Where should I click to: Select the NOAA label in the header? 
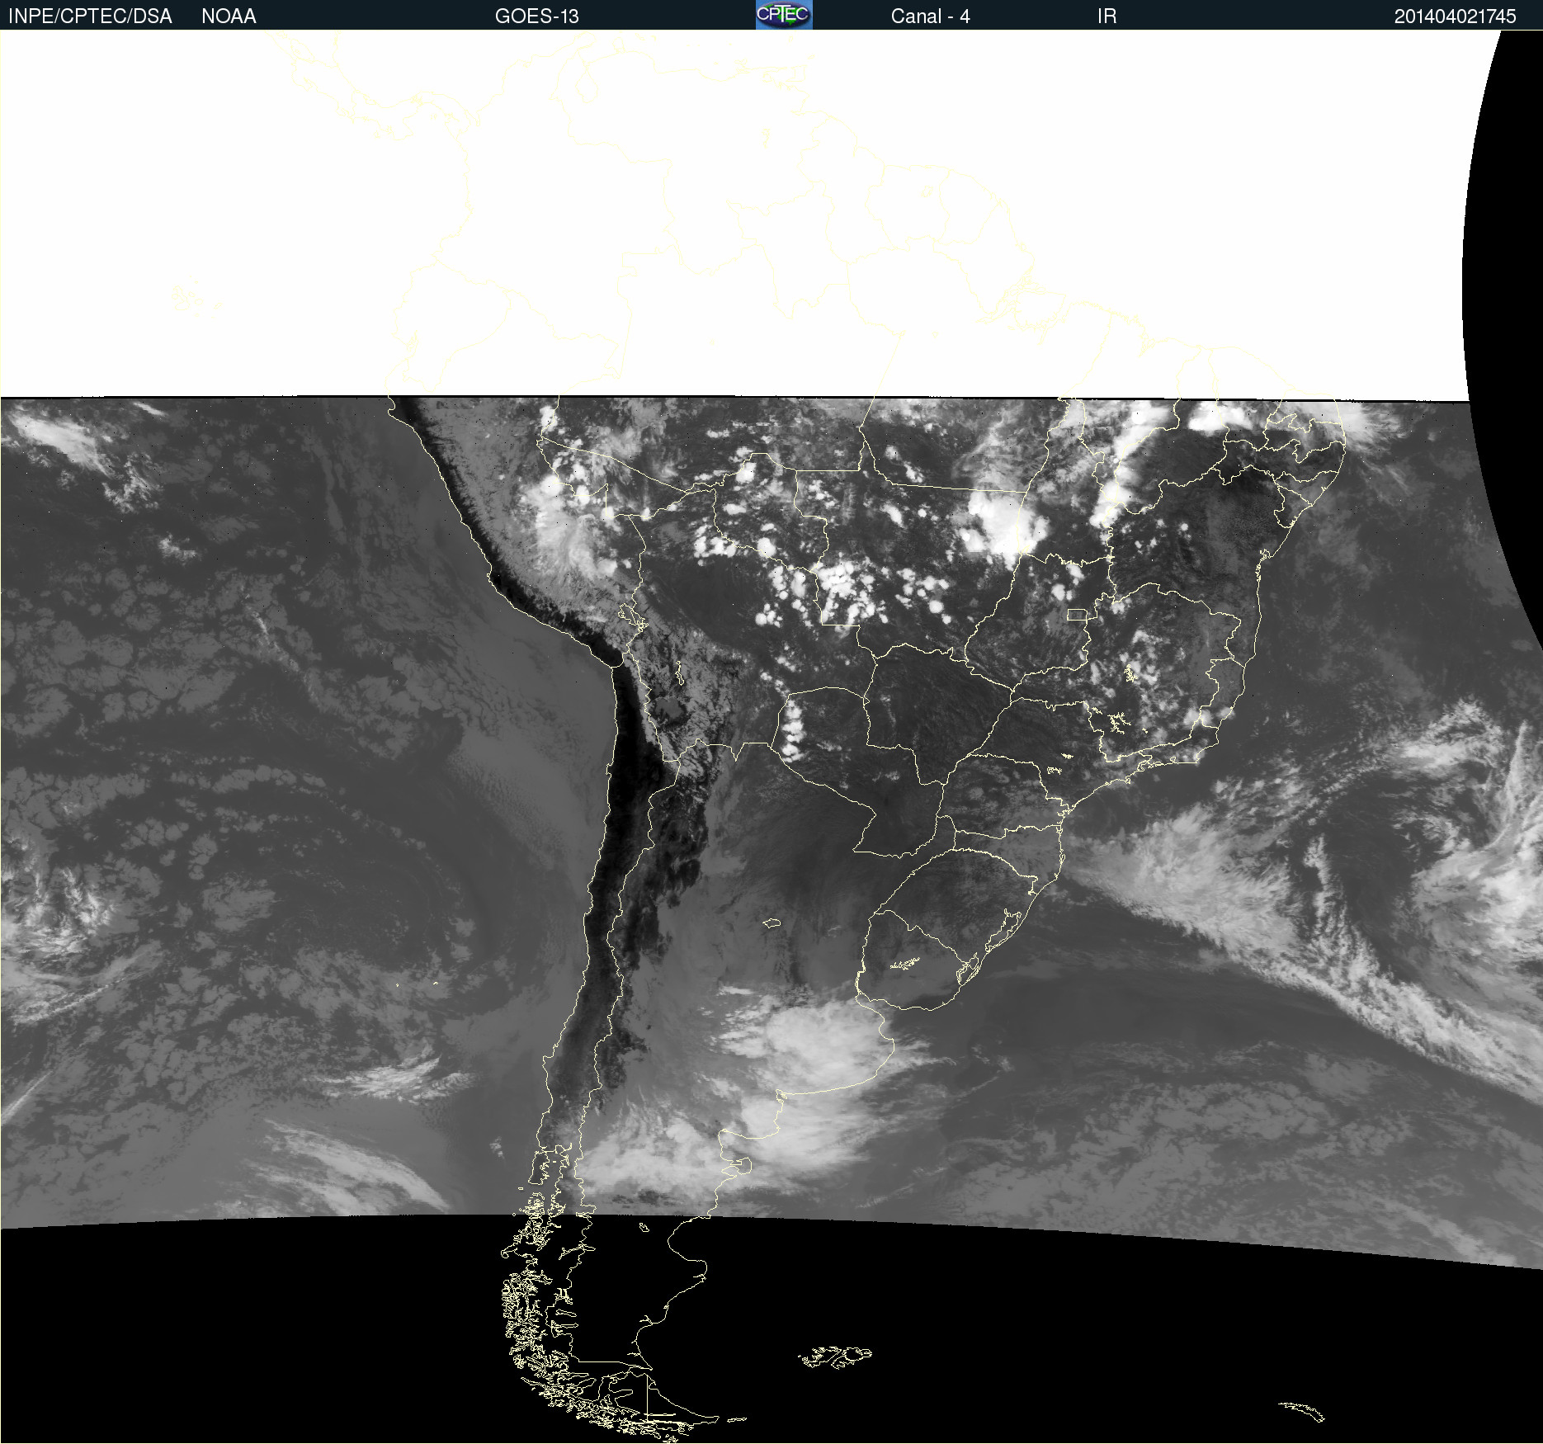pos(229,17)
